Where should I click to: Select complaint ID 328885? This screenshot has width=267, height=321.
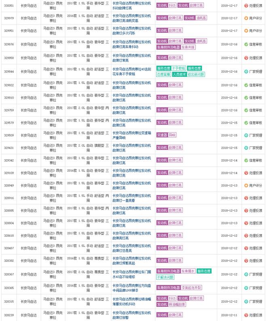(x=9, y=211)
